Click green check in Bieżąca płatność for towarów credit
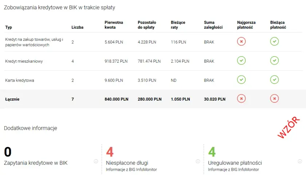 tap(274, 42)
